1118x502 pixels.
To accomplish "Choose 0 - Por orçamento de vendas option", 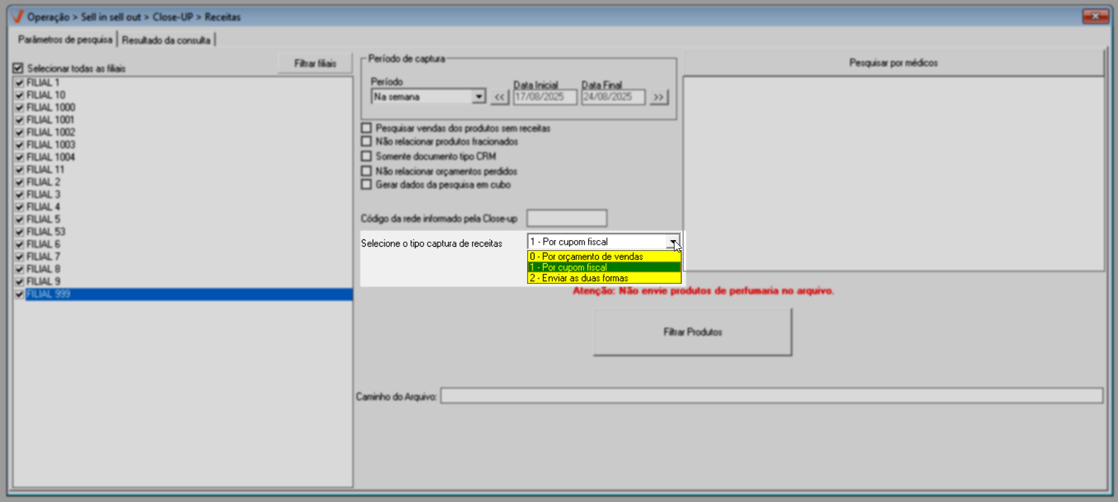I will click(x=604, y=257).
